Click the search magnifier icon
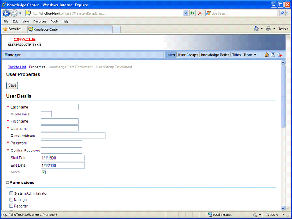Image resolution: width=292 pixels, height=219 pixels. tap(282, 13)
